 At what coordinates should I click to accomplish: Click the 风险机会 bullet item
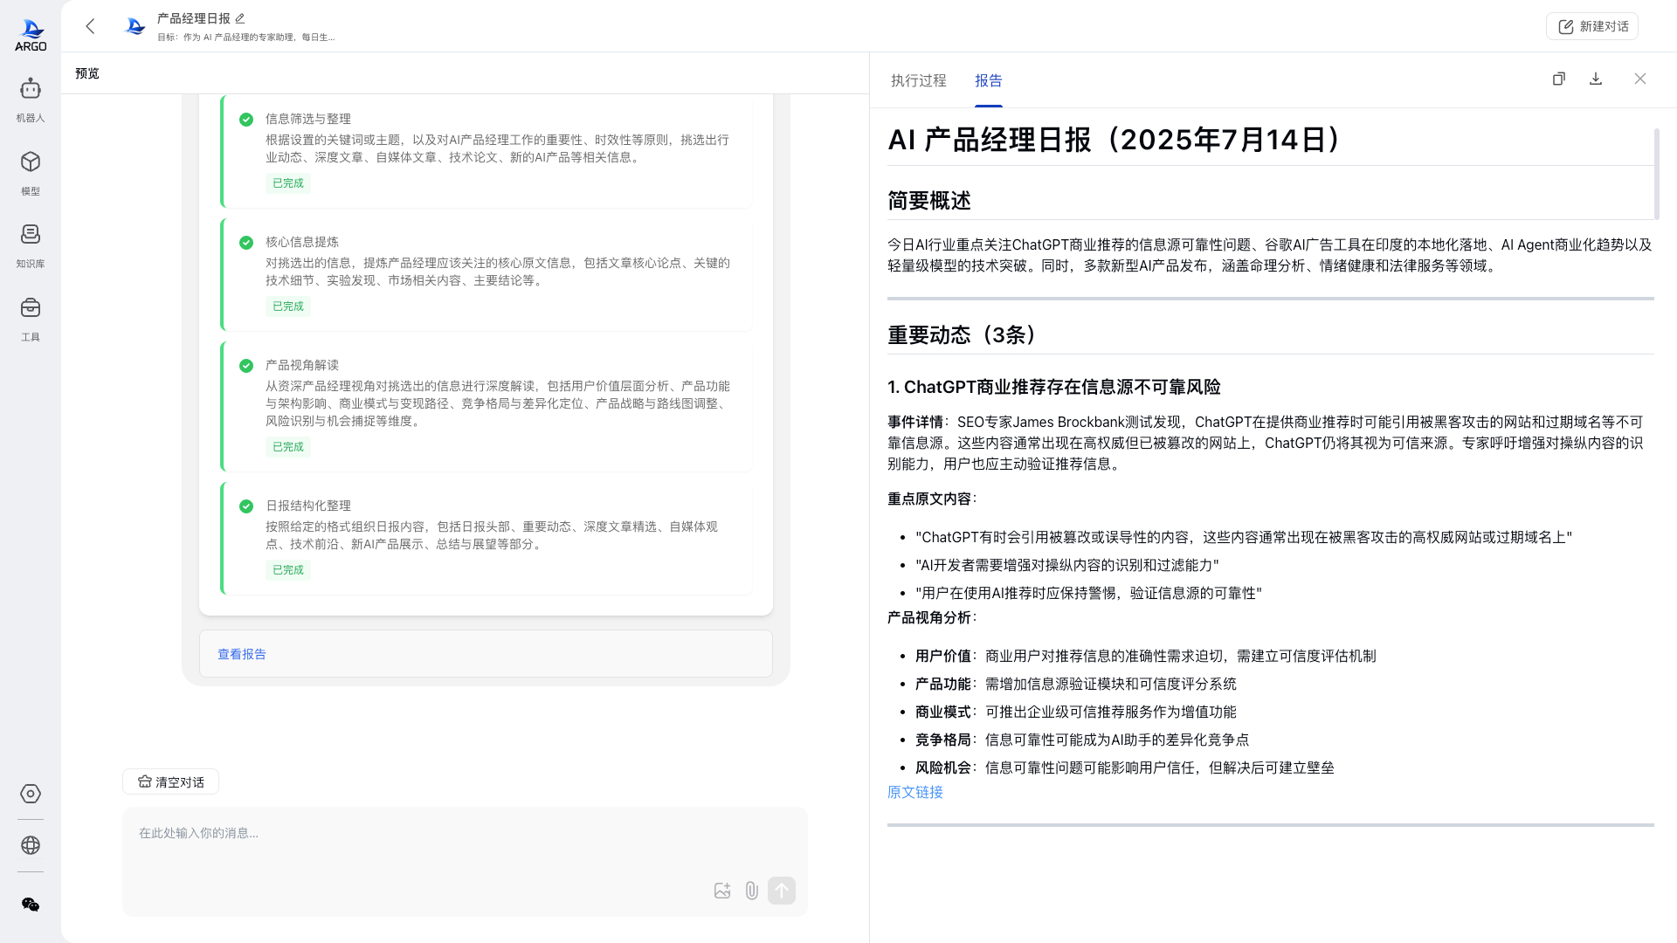1125,767
